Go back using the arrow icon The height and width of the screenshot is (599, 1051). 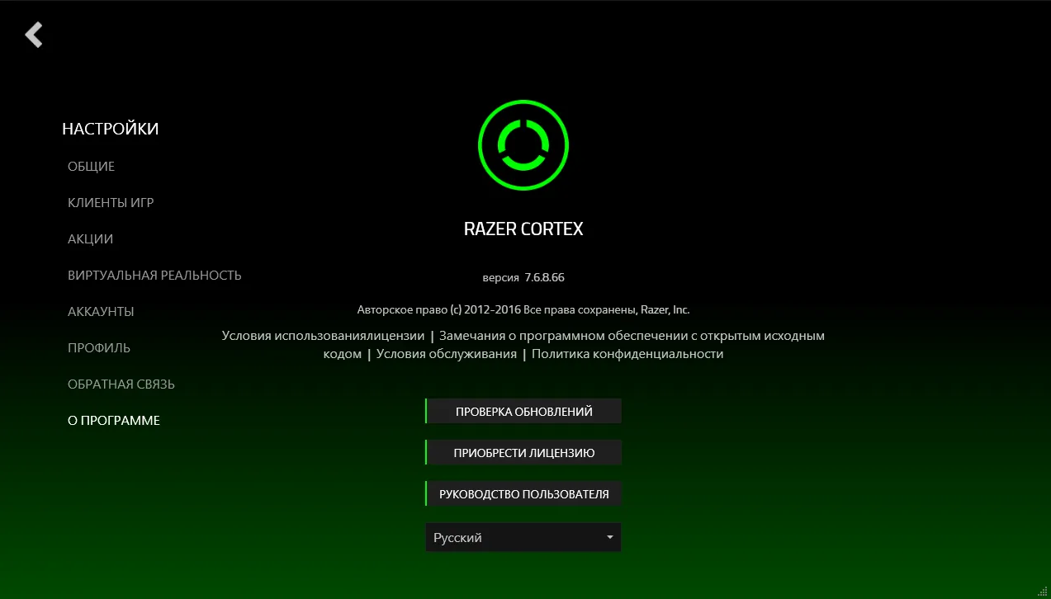pyautogui.click(x=34, y=35)
